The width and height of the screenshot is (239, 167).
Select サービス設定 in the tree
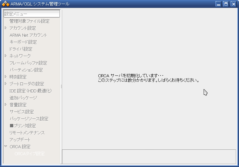pyautogui.click(x=21, y=112)
